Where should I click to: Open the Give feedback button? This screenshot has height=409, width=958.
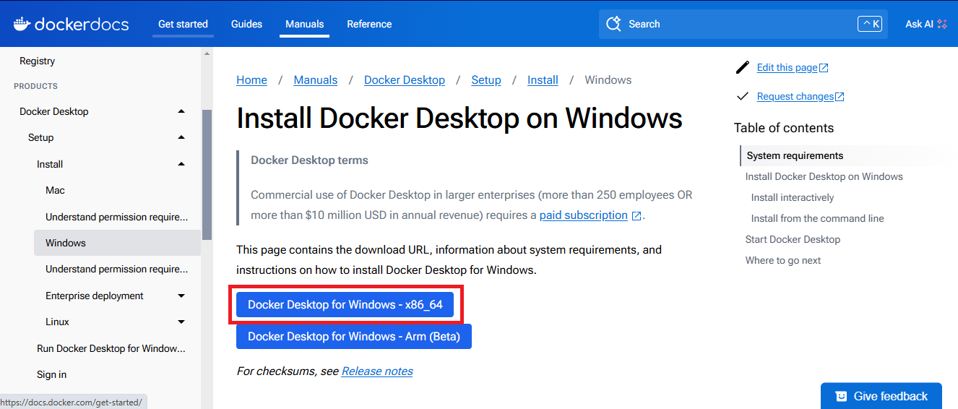coord(881,396)
